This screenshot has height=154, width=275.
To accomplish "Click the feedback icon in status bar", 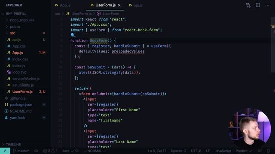I will [x=260, y=151].
